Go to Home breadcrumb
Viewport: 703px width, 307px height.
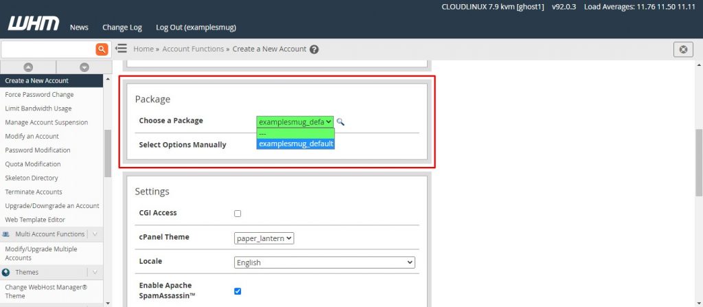point(143,49)
